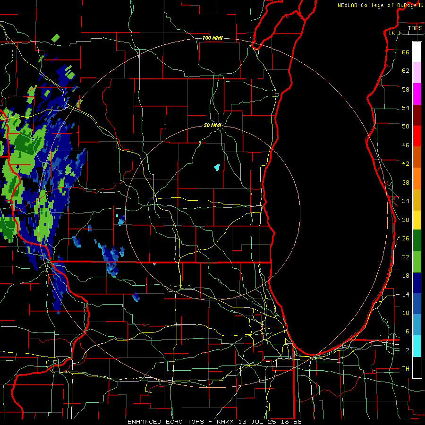Click the 46 legend value
This screenshot has width=425, height=425.
406,145
